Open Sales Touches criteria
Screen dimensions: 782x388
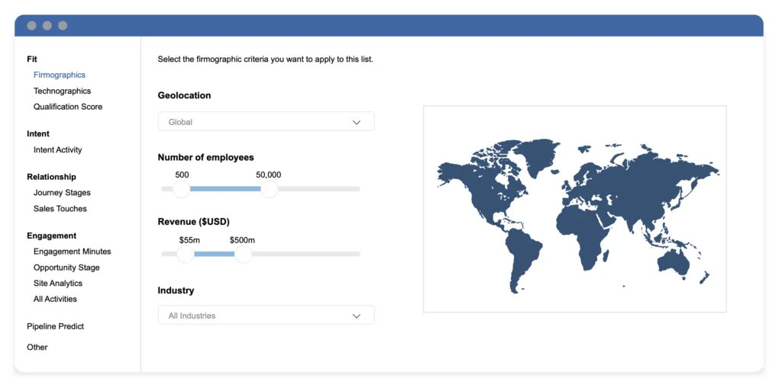(x=60, y=209)
